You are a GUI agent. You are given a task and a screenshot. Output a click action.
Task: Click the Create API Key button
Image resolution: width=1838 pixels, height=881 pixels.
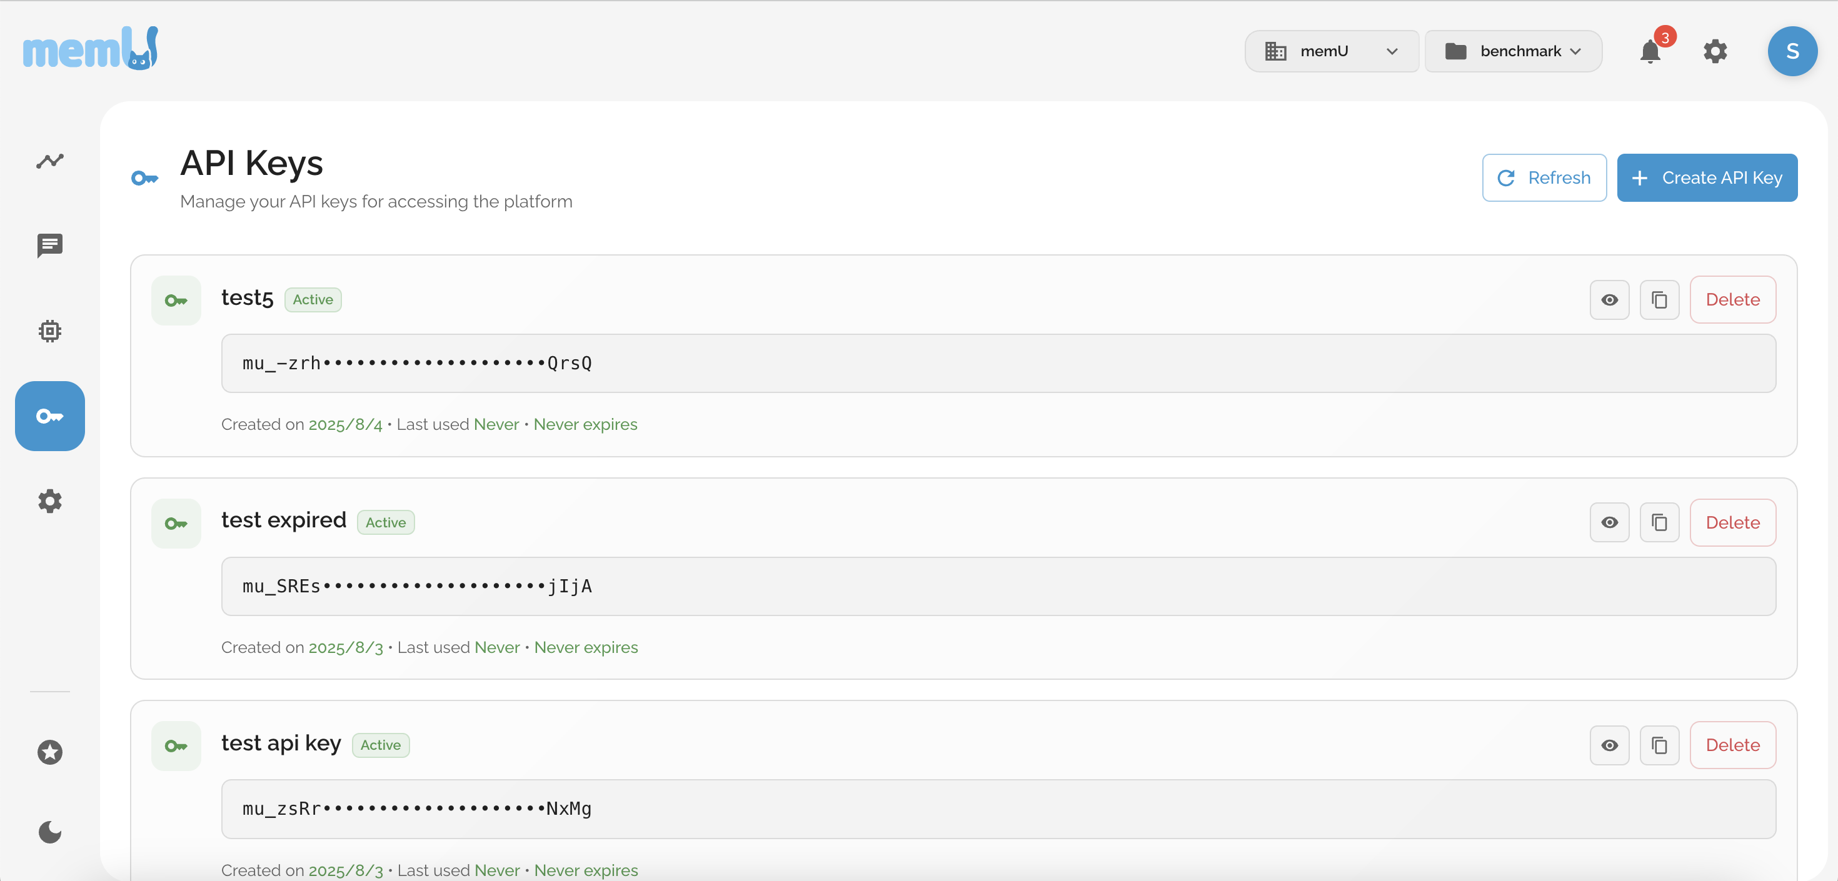tap(1707, 177)
